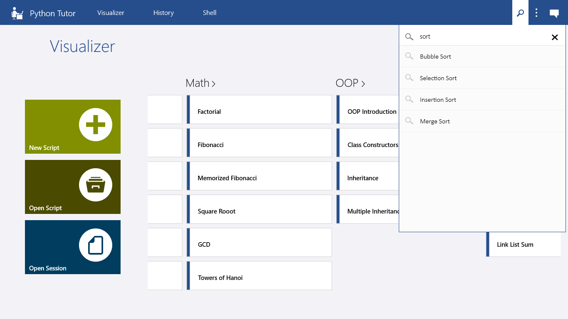Viewport: 568px width, 319px height.
Task: Open the Link List Sum example
Action: point(524,244)
